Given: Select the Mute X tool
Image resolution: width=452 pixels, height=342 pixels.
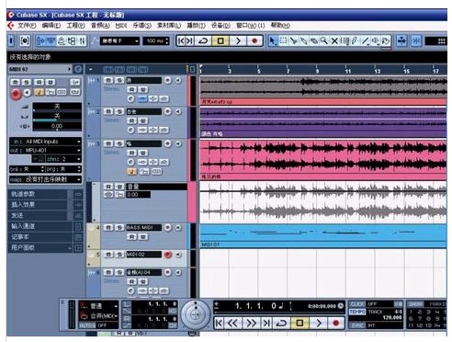Looking at the screenshot, I should coord(334,40).
